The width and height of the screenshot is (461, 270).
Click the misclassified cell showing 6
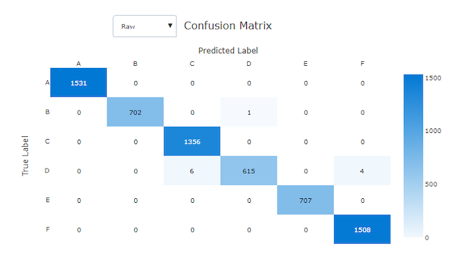tap(192, 171)
